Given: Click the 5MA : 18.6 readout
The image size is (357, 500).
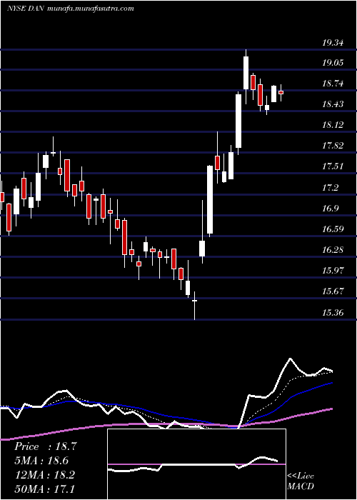Looking at the screenshot, I should tap(41, 461).
